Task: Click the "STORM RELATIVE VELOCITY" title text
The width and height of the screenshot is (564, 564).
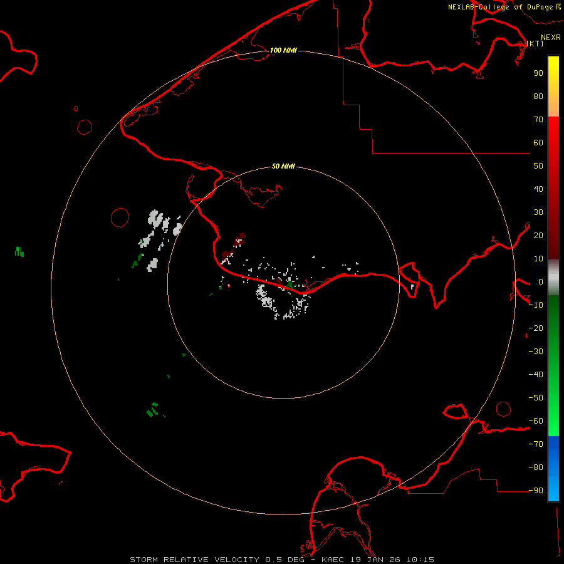Action: pyautogui.click(x=194, y=560)
